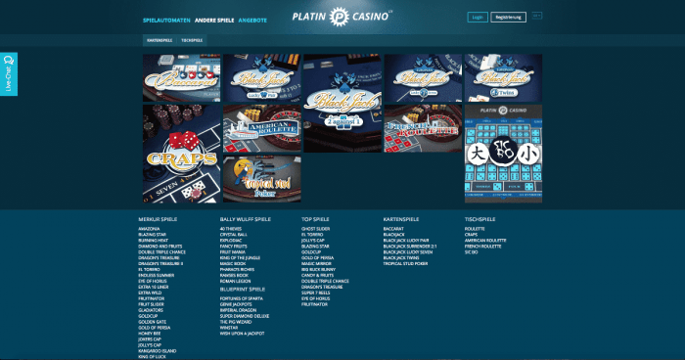Click Big Buck Bunny link
This screenshot has height=360, width=685.
click(318, 270)
